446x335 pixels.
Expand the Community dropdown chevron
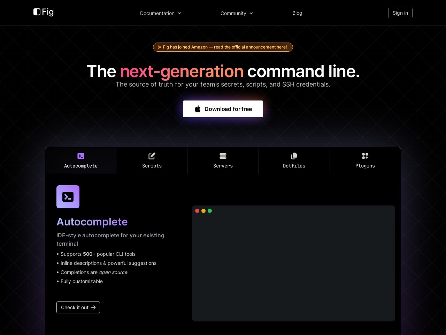(x=251, y=13)
